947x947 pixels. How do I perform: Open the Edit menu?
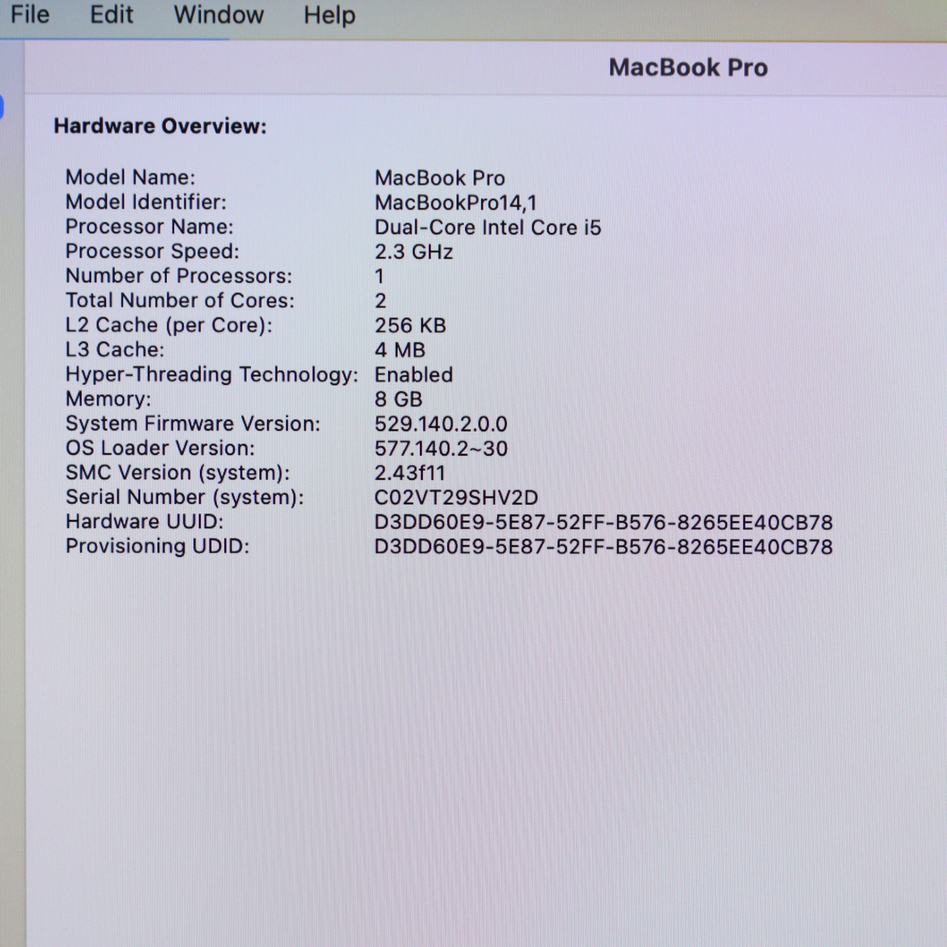click(x=111, y=14)
